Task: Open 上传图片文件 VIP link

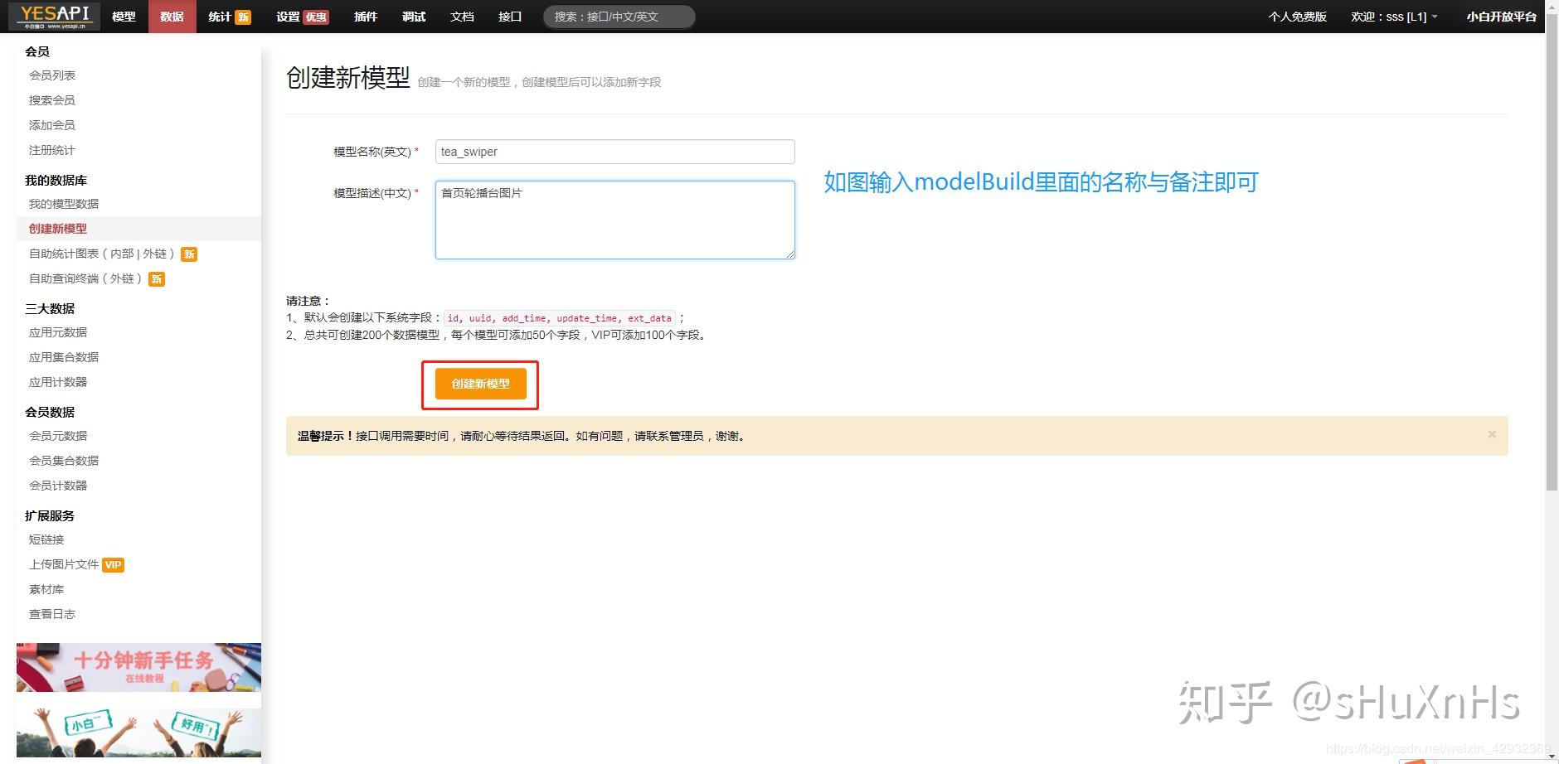Action: tap(76, 564)
